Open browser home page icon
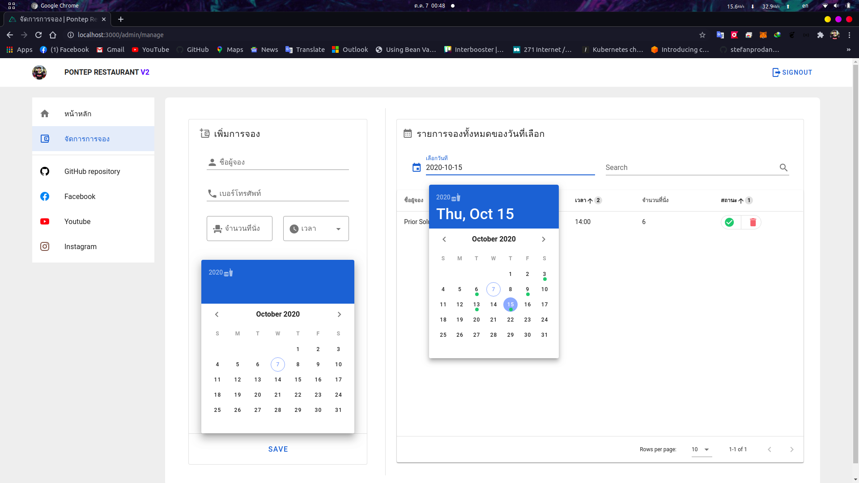The width and height of the screenshot is (859, 483). [x=53, y=35]
